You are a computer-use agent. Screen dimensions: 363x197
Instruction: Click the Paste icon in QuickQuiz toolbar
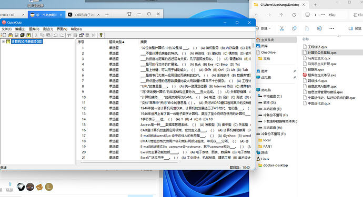[48, 35]
